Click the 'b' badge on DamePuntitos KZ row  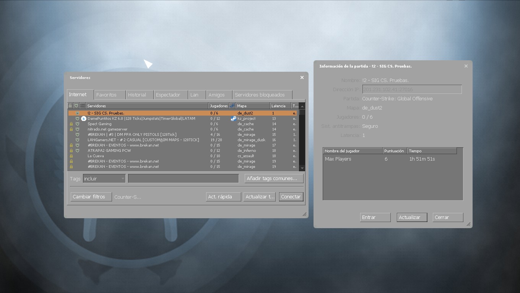tap(84, 119)
